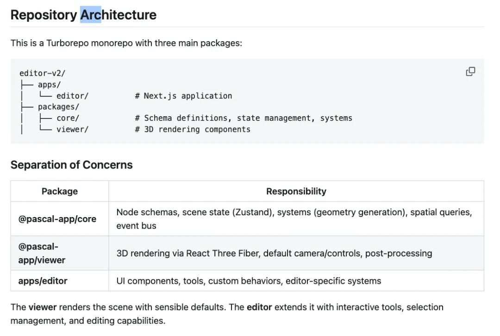The height and width of the screenshot is (336, 500).
Task: Click the @pascal-app/viewer table cell
Action: (x=42, y=253)
